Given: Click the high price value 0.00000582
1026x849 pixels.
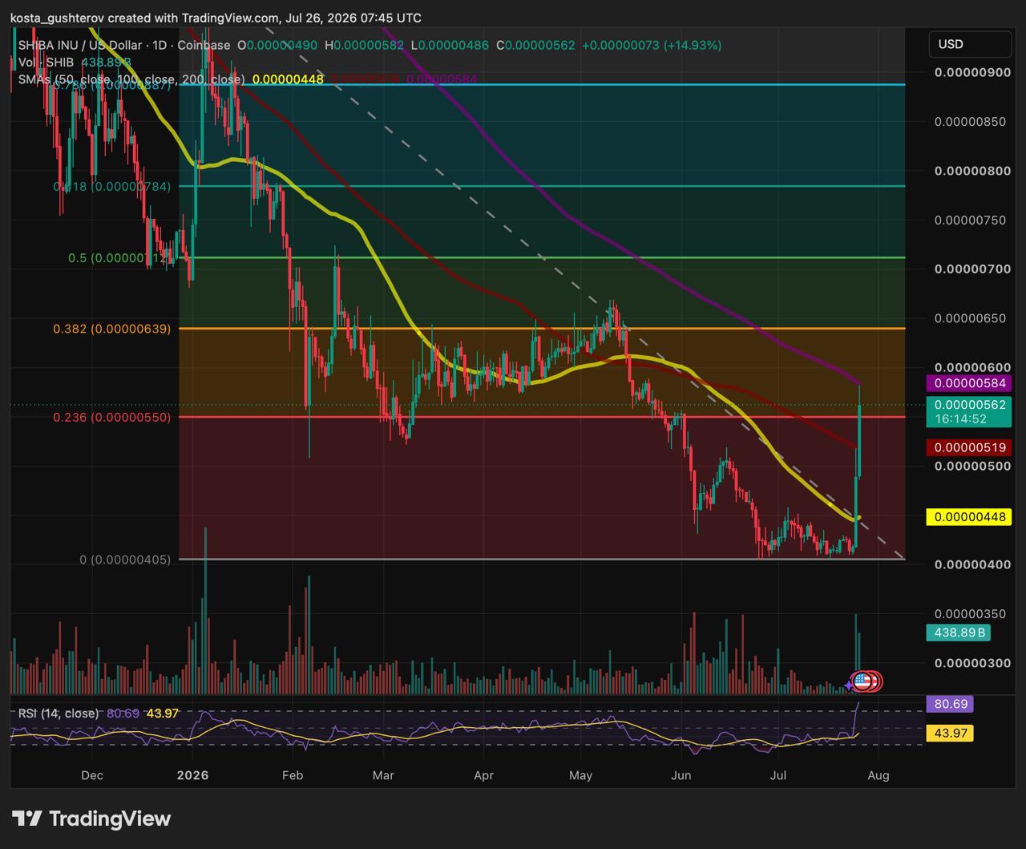Looking at the screenshot, I should point(370,46).
